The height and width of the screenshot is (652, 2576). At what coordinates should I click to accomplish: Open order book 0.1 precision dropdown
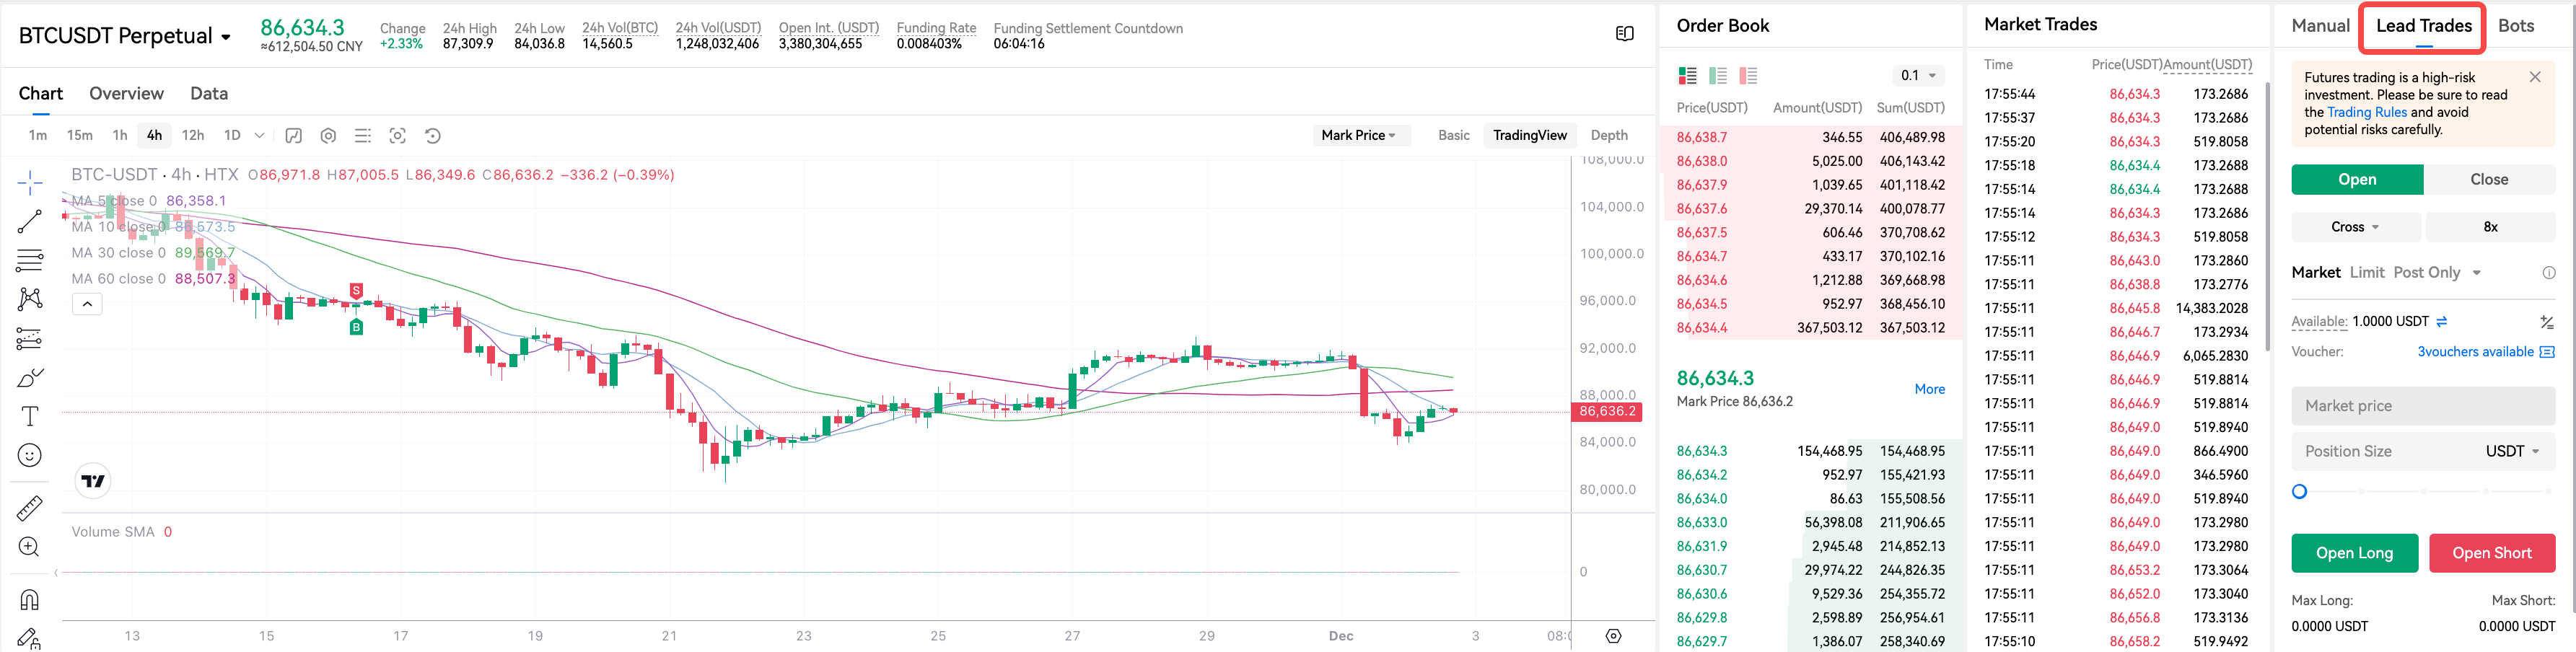(1918, 76)
